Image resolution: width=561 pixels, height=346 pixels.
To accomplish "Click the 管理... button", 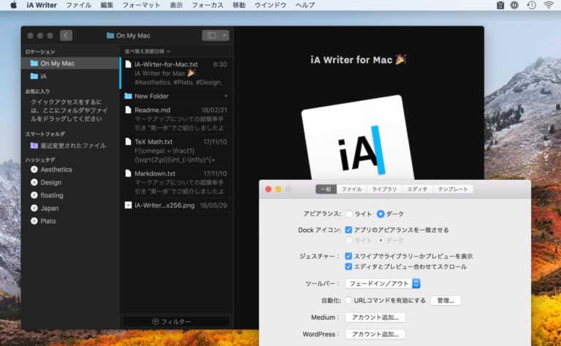I will (446, 301).
